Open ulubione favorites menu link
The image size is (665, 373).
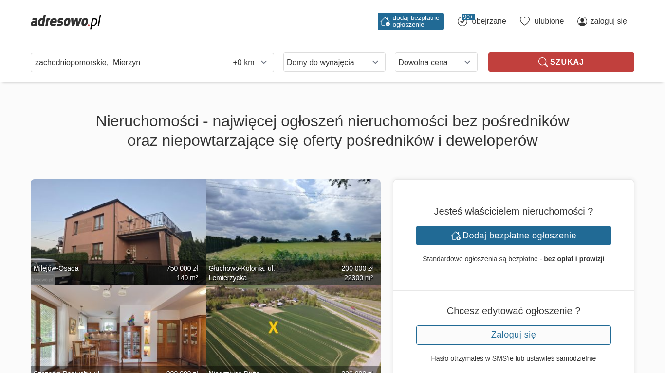(x=549, y=21)
